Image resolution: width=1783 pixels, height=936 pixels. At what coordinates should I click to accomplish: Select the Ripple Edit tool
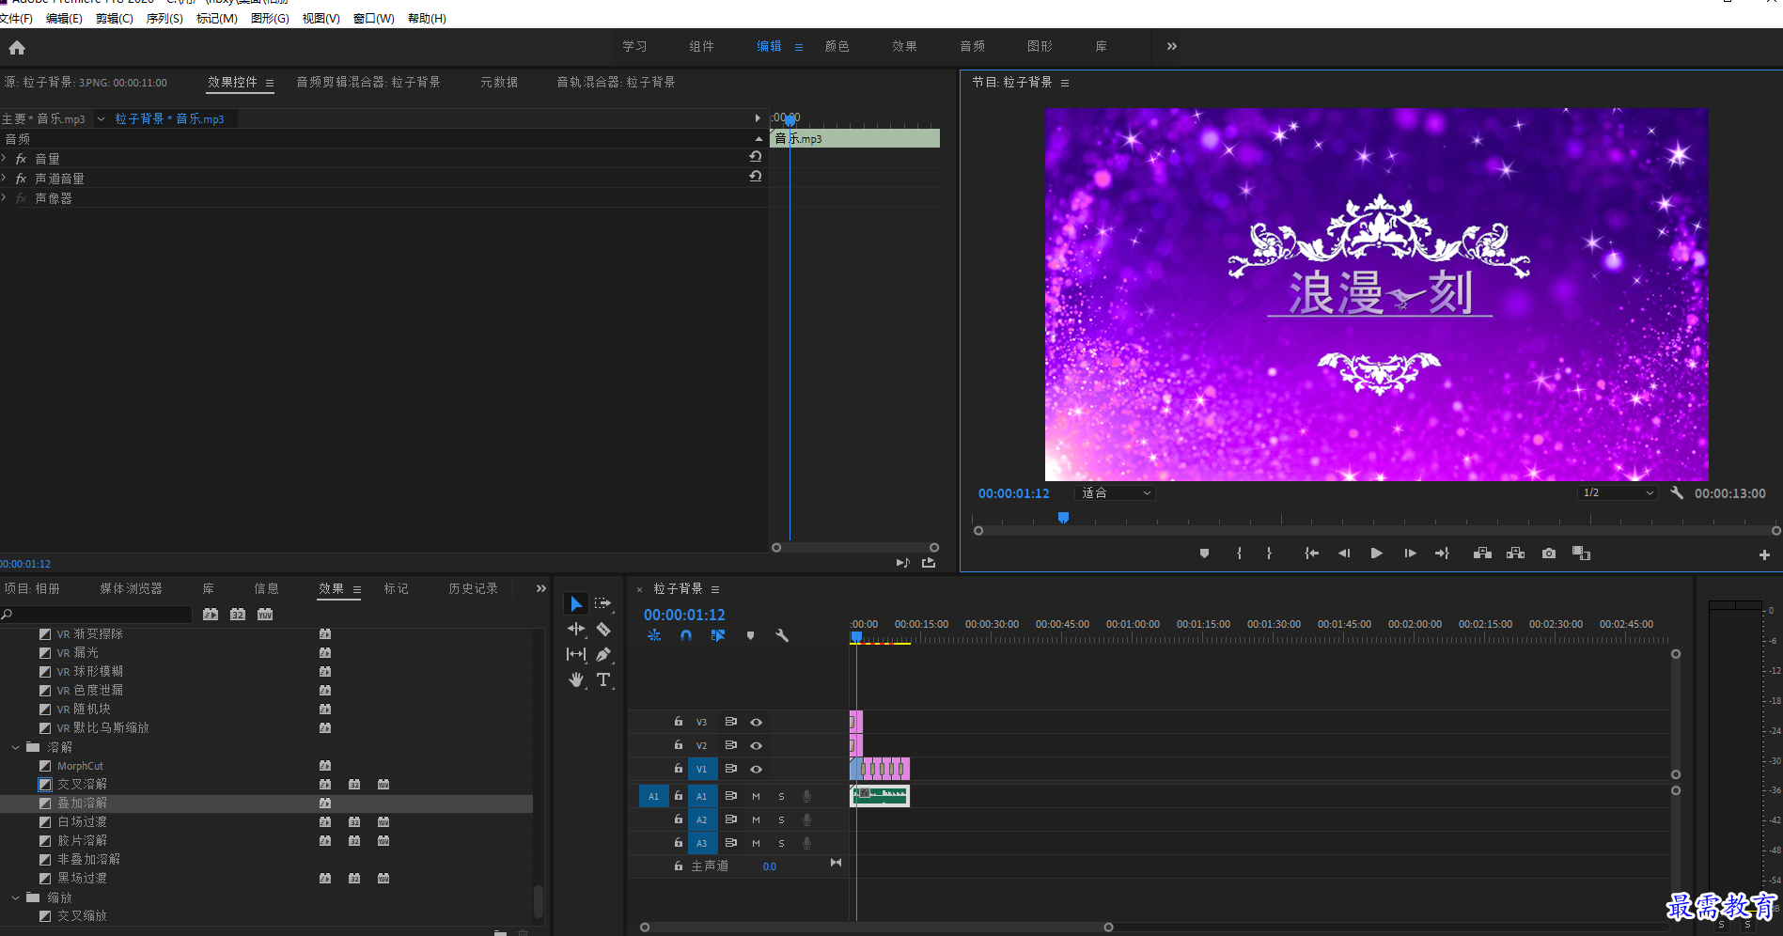click(x=575, y=629)
